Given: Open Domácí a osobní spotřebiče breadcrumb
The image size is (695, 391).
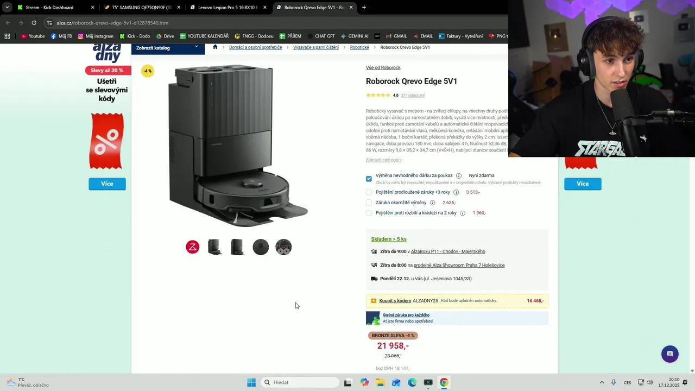Looking at the screenshot, I should pyautogui.click(x=255, y=47).
